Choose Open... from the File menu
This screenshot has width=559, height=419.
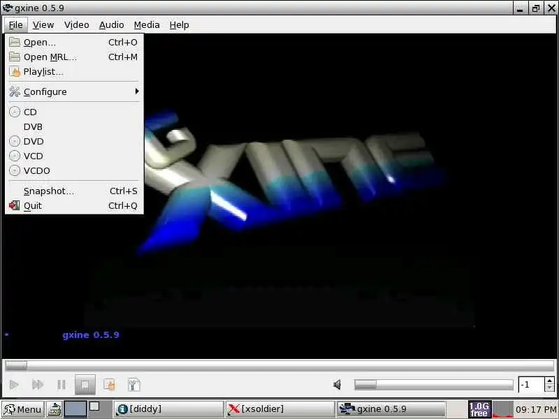pyautogui.click(x=74, y=43)
